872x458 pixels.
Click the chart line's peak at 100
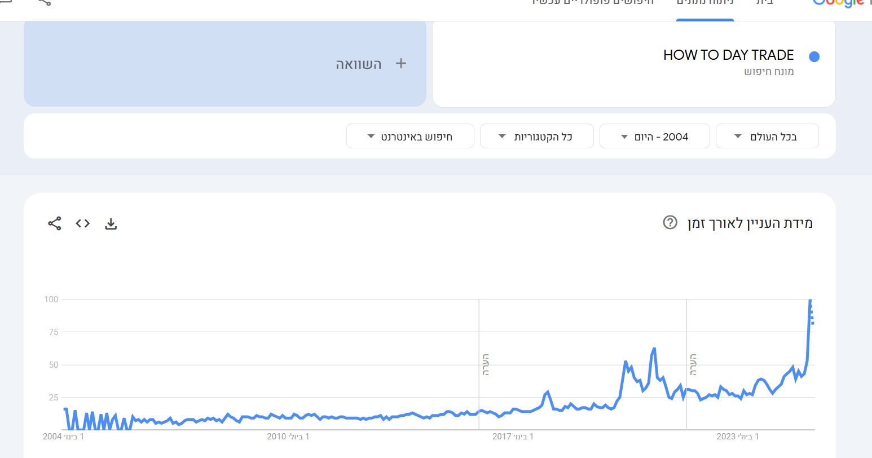pyautogui.click(x=810, y=300)
